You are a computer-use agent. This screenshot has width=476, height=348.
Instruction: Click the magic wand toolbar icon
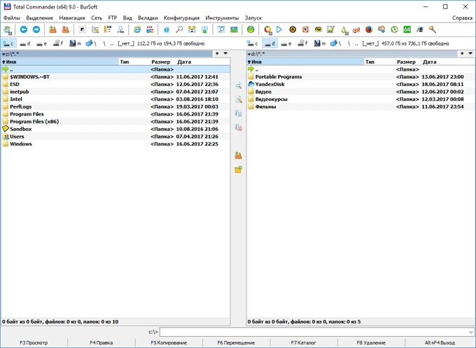433,29
